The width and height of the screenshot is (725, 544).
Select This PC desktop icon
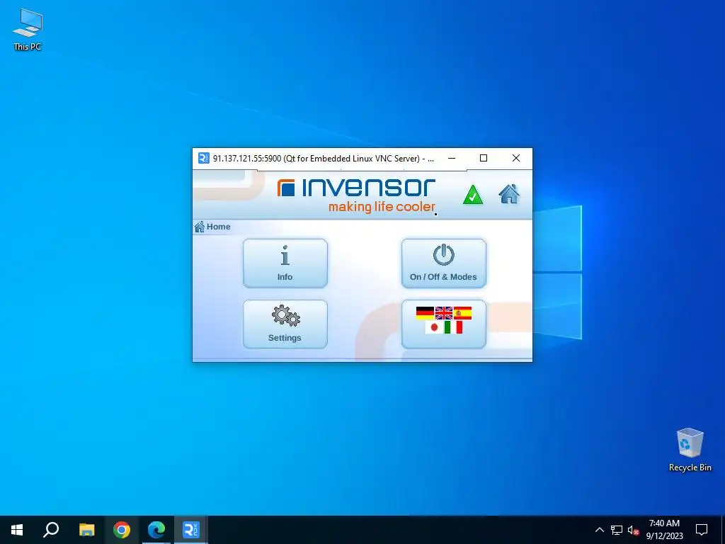[28, 29]
